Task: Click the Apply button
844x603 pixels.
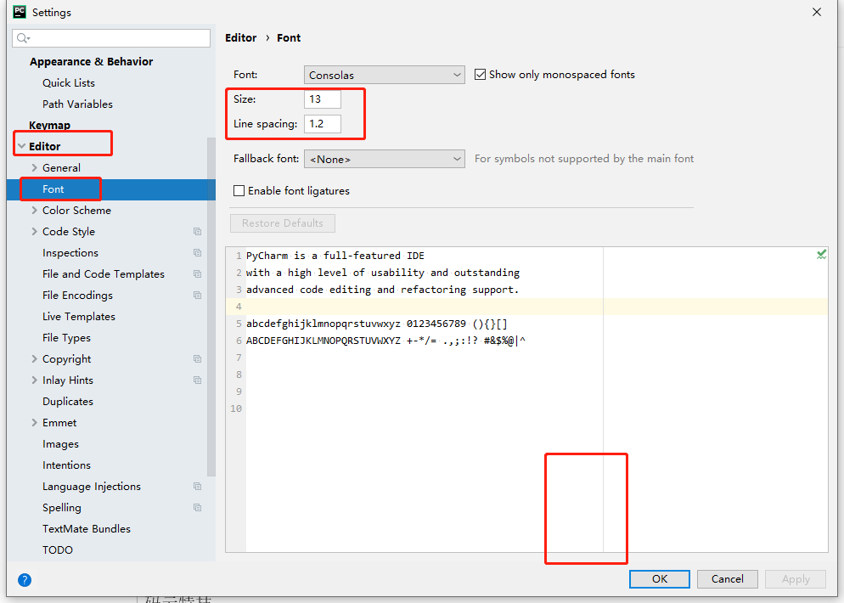Action: 796,578
